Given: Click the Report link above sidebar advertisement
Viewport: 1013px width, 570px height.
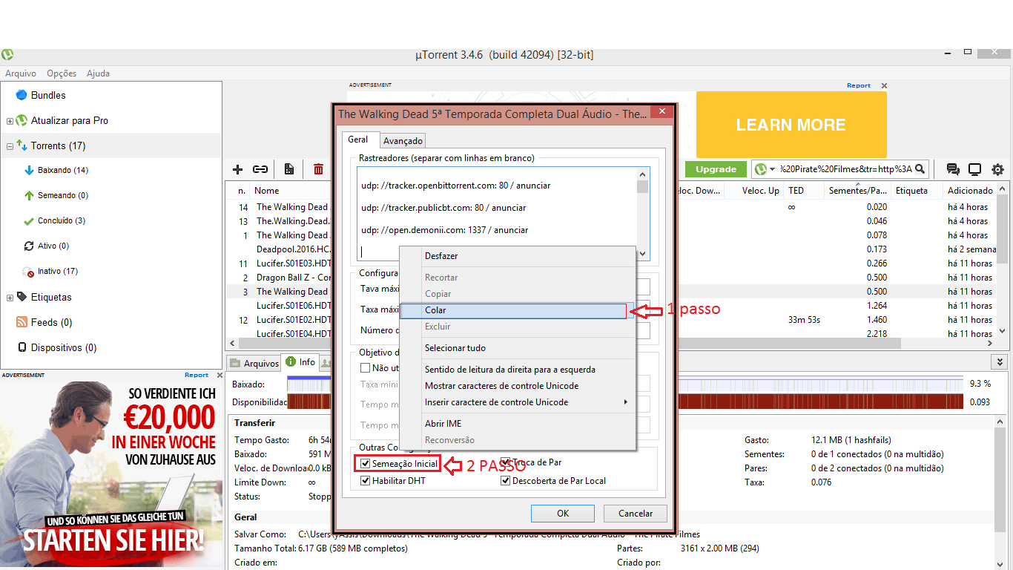Looking at the screenshot, I should pos(197,375).
